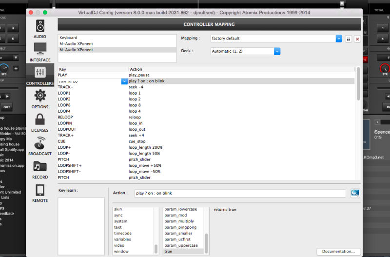Select the LOOP4 key row
This screenshot has height=257, width=390.
click(x=206, y=111)
